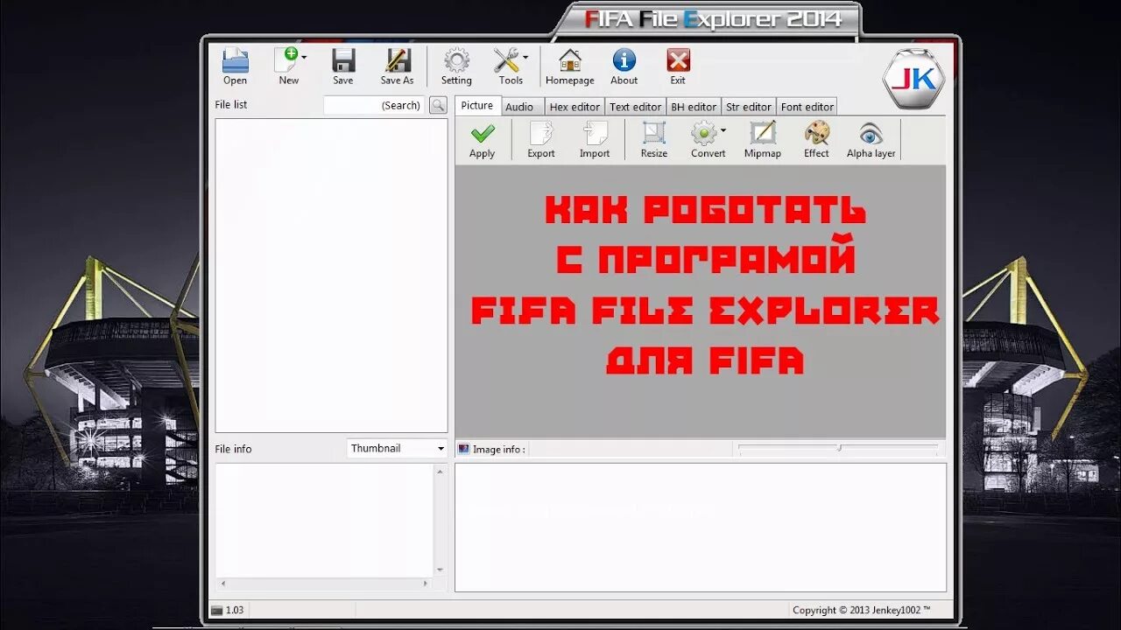The height and width of the screenshot is (630, 1121).
Task: Open the Text editor tab
Action: (635, 107)
